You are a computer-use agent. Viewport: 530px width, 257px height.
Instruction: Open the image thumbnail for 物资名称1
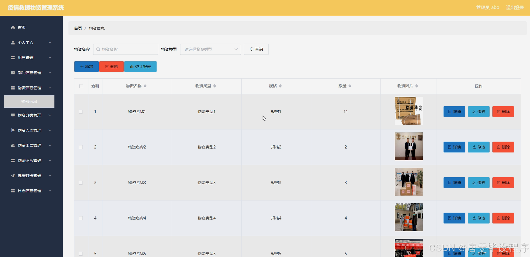409,111
